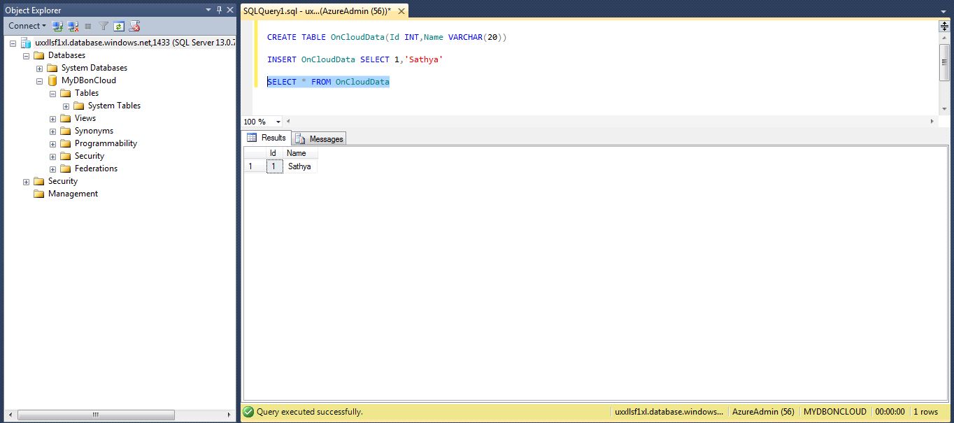This screenshot has height=423, width=954.
Task: Select the Name column header in results
Action: (x=297, y=153)
